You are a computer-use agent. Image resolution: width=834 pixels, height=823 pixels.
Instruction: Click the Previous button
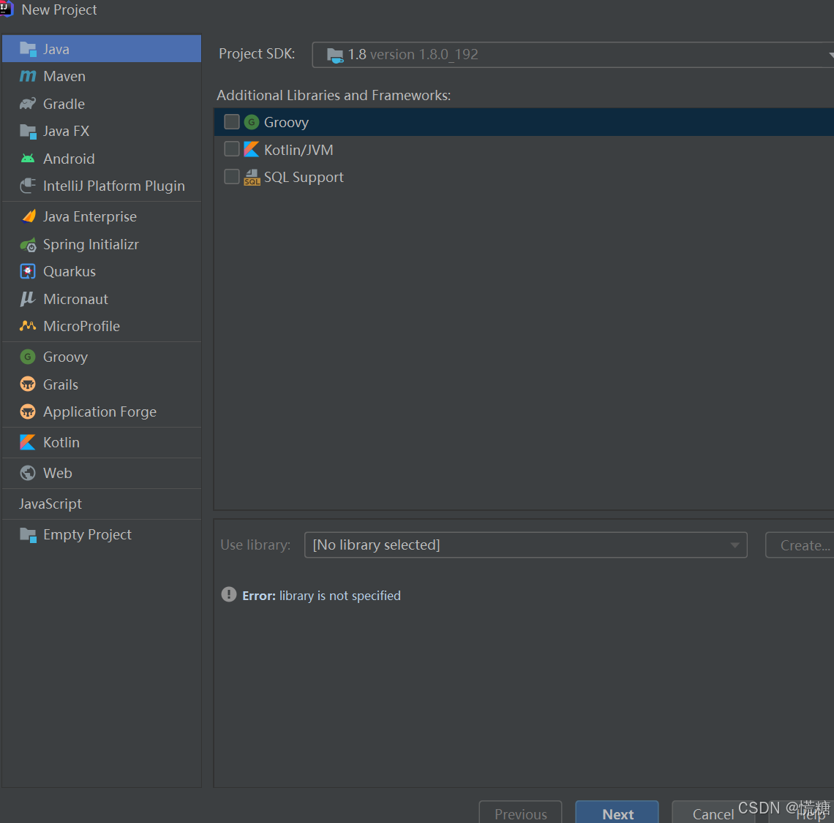click(x=520, y=812)
